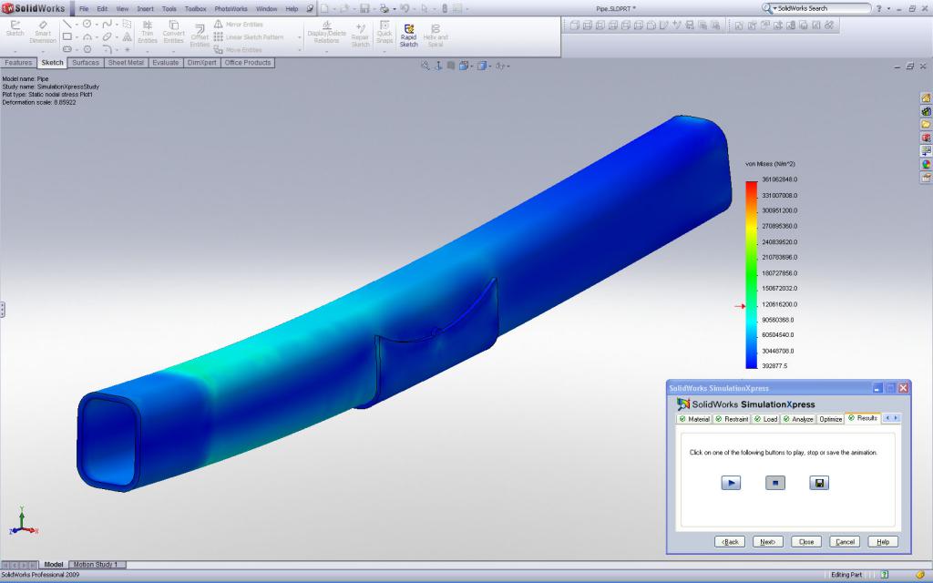Switch to the Sheet Metal tab
Image resolution: width=933 pixels, height=583 pixels.
(x=126, y=63)
